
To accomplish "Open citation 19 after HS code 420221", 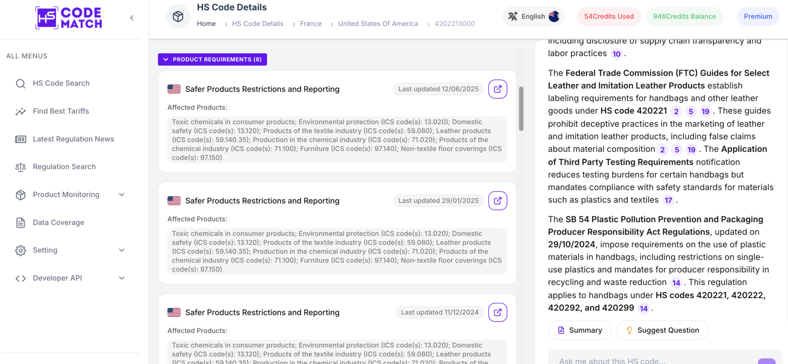I will tap(705, 112).
